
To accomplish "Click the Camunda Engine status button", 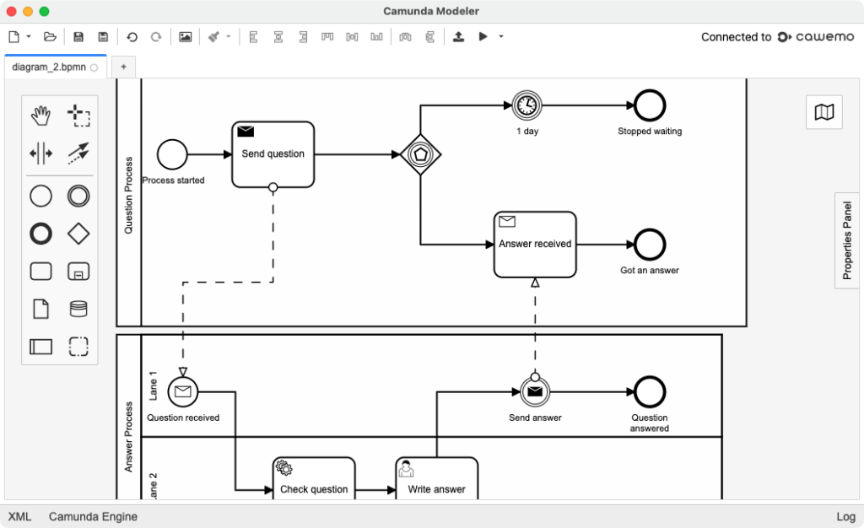I will pyautogui.click(x=93, y=516).
